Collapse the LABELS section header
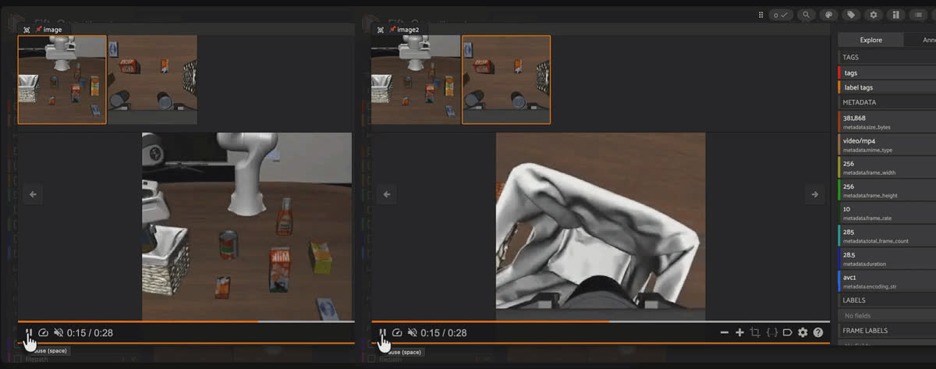 click(887, 300)
